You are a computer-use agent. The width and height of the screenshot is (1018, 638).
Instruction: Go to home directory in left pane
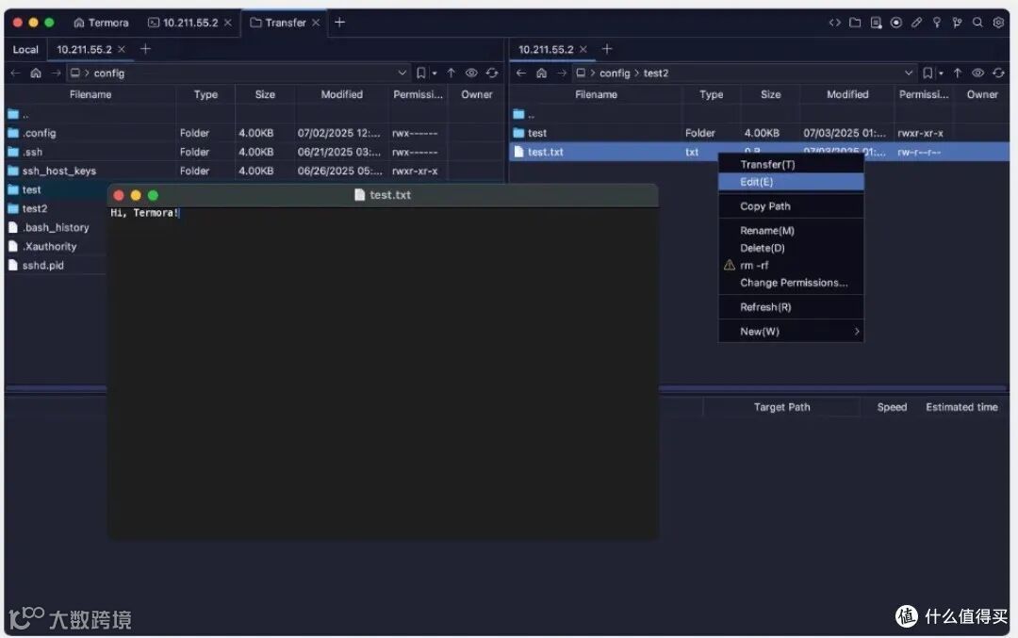click(x=36, y=74)
